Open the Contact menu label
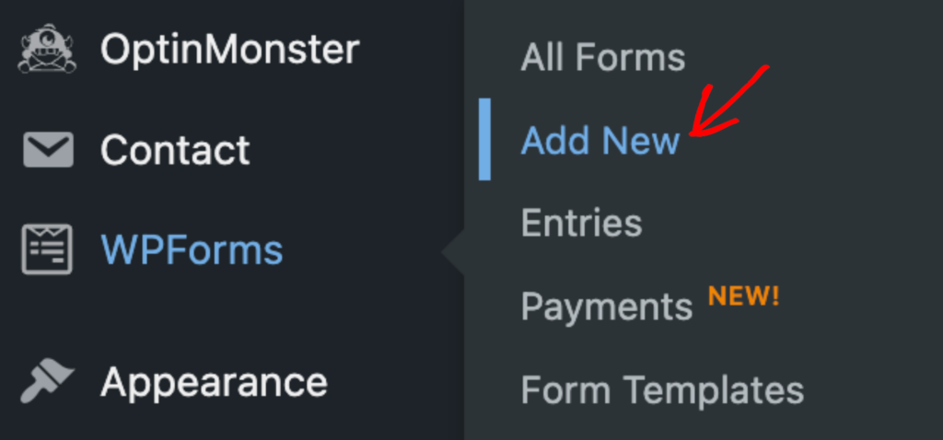943x440 pixels. pyautogui.click(x=175, y=150)
